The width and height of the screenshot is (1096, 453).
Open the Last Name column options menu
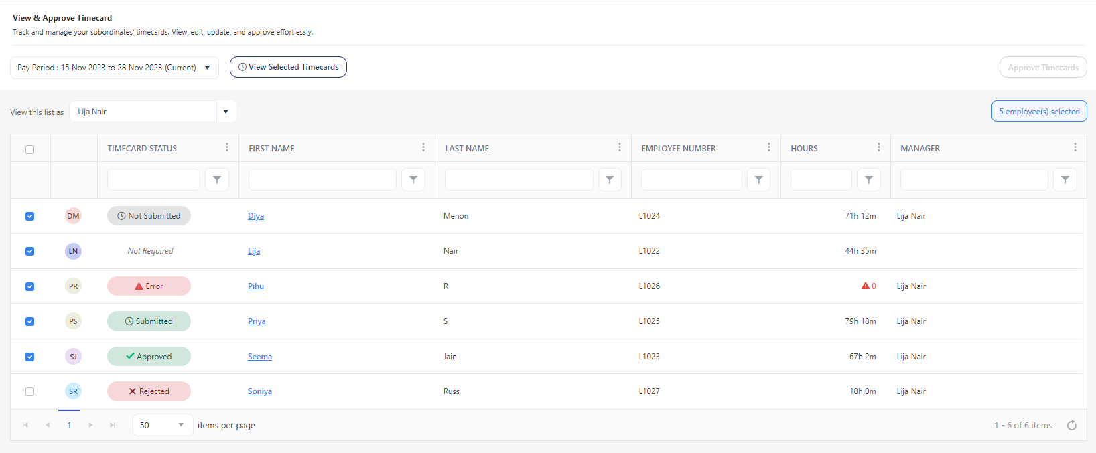(619, 147)
